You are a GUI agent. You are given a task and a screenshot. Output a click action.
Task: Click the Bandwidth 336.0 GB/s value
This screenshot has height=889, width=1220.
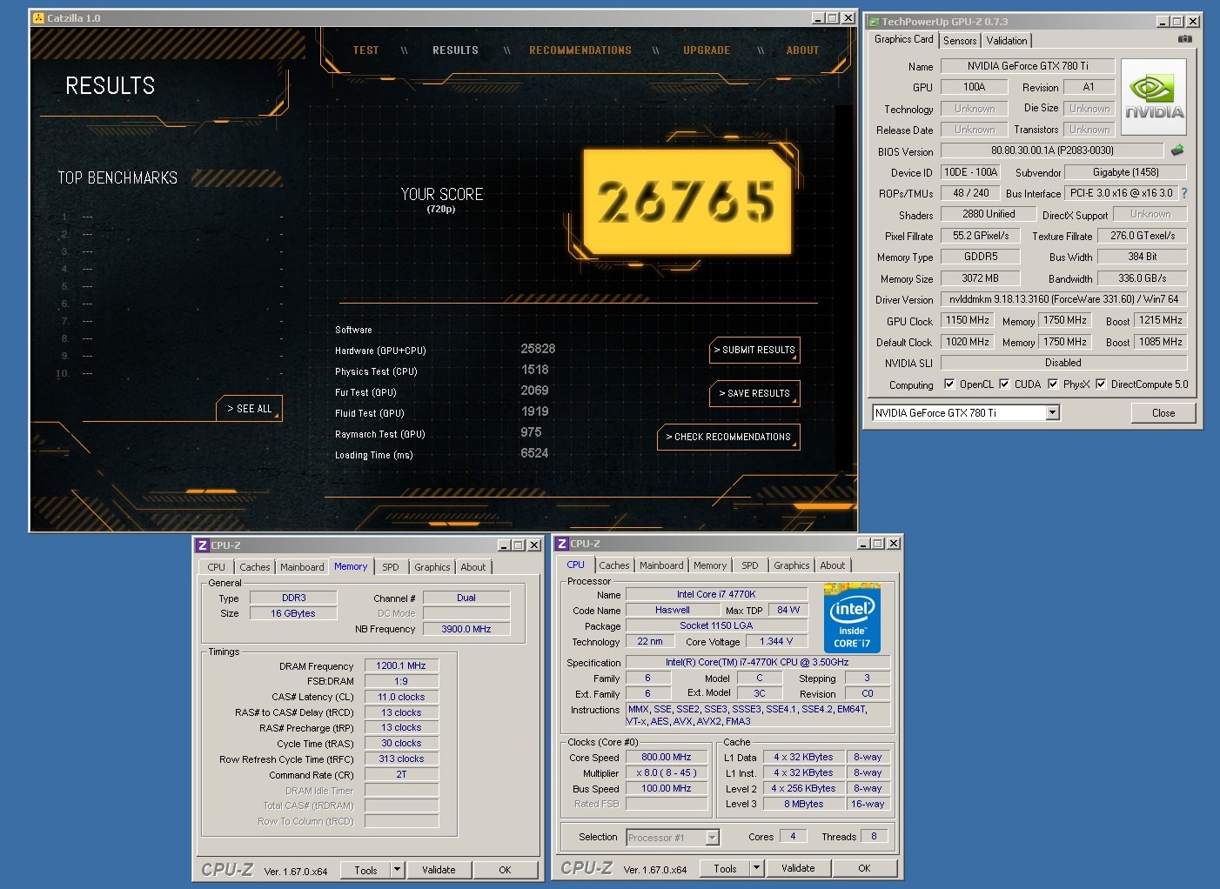click(x=1143, y=278)
